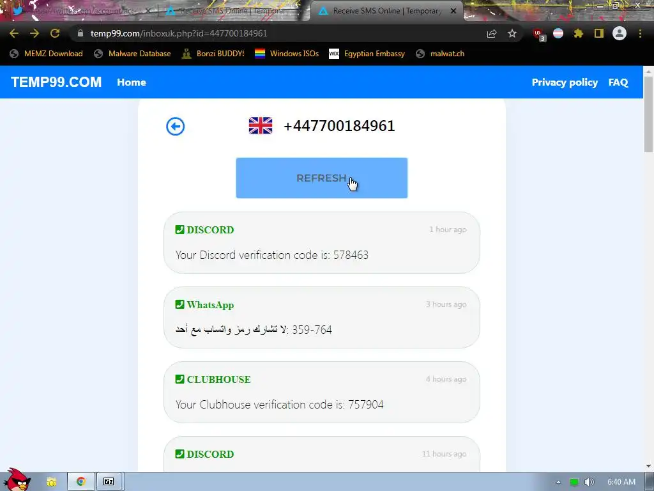Image resolution: width=654 pixels, height=491 pixels.
Task: Click the lock icon in the address bar
Action: click(80, 33)
